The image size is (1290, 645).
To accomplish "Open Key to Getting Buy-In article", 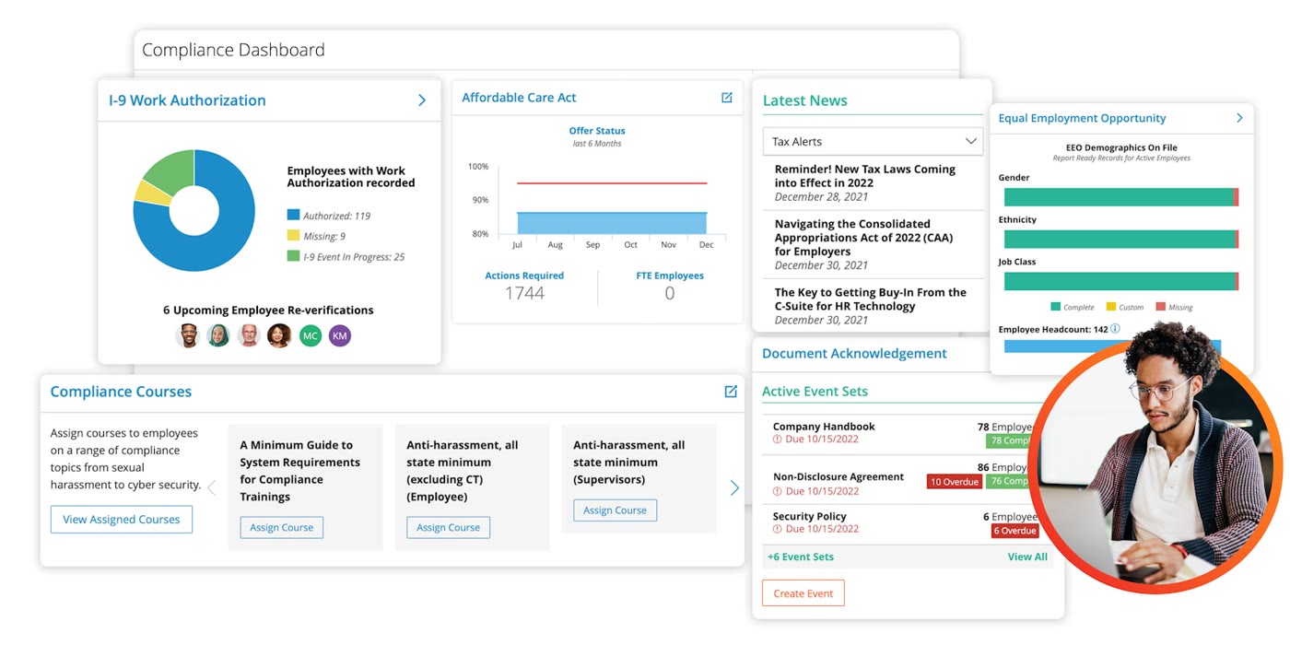I will (x=871, y=299).
